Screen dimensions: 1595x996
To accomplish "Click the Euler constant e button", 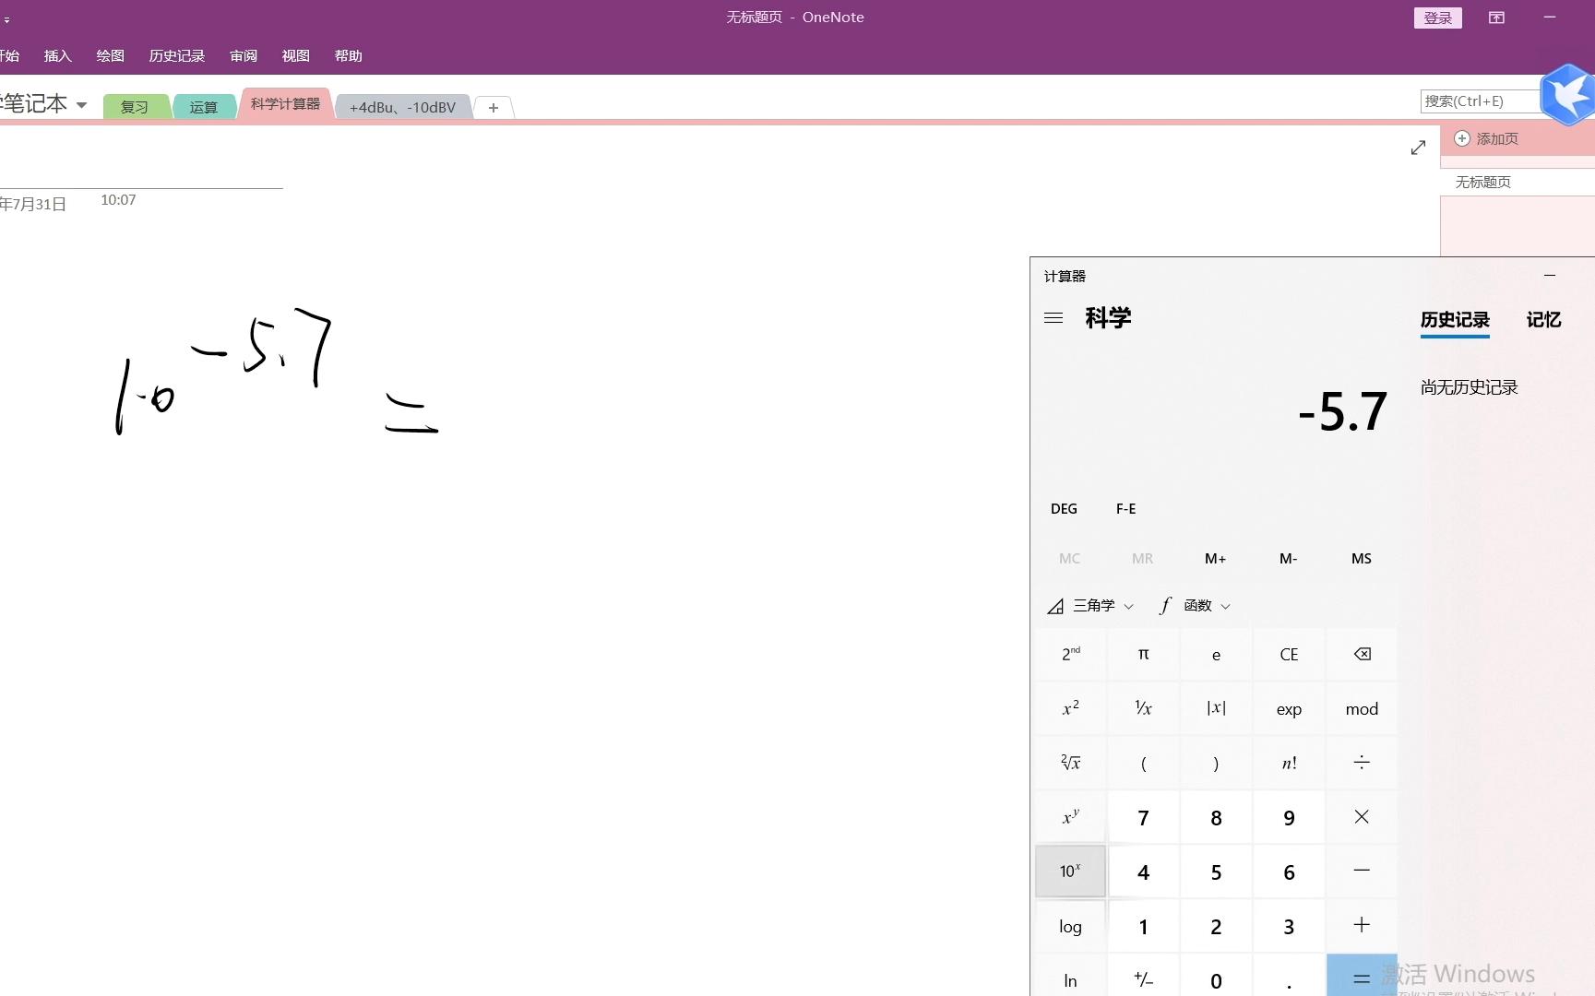I will tap(1216, 655).
